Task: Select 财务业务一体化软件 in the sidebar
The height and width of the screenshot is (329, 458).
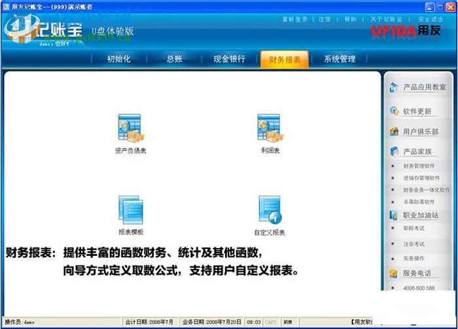Action: (427, 190)
